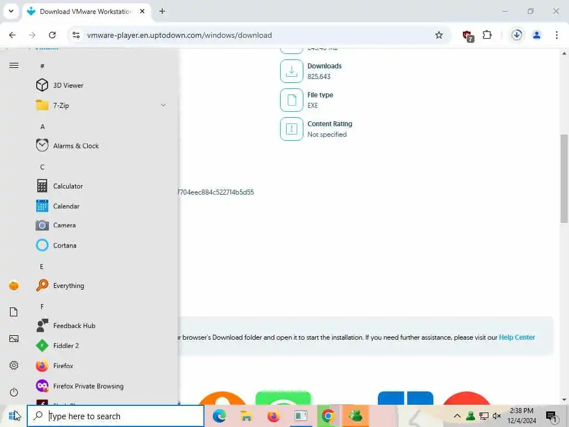
Task: Reload the uptodown page
Action: (52, 35)
